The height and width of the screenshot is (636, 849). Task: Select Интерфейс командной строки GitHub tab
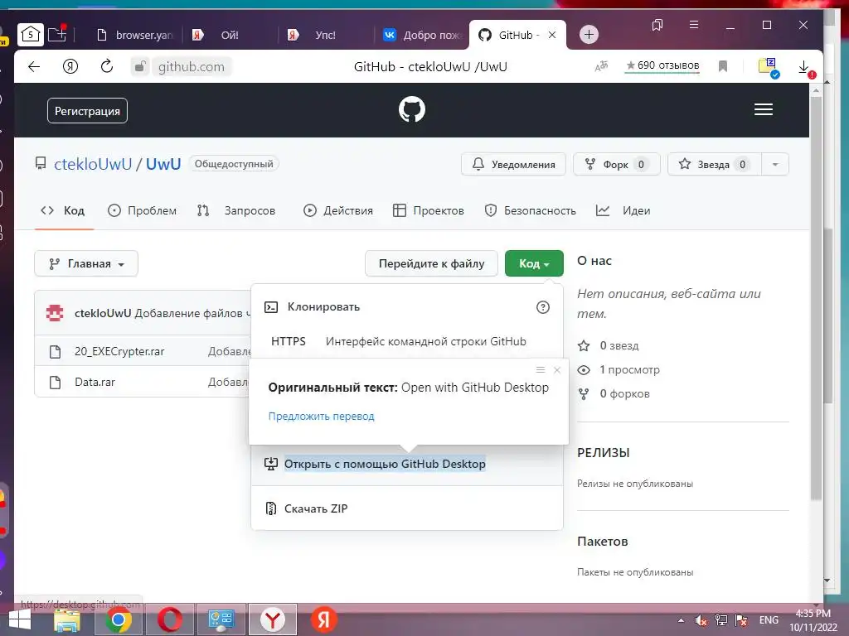tap(425, 342)
